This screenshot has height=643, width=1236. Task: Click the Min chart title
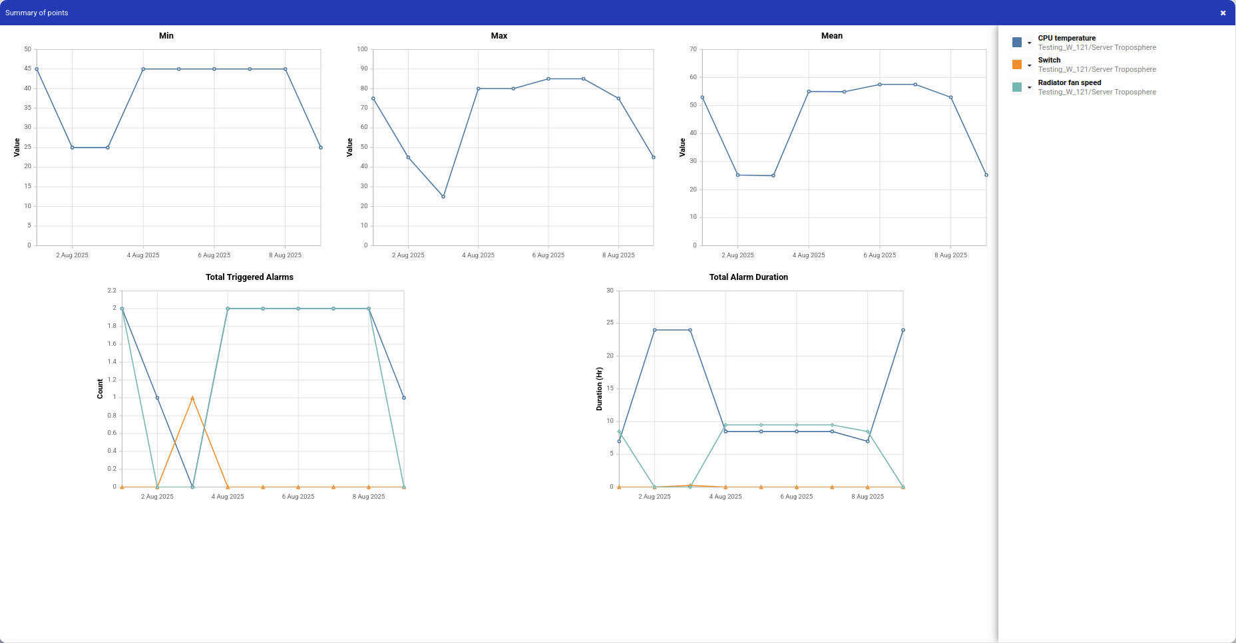[x=166, y=36]
